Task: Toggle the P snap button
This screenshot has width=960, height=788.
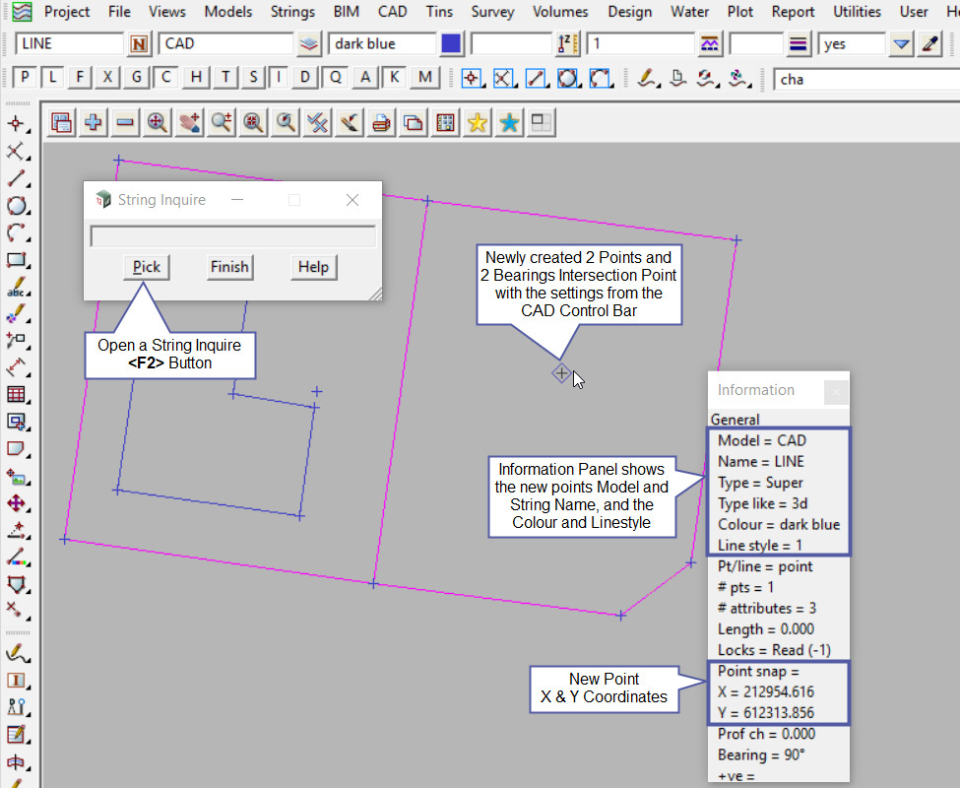Action: coord(25,78)
